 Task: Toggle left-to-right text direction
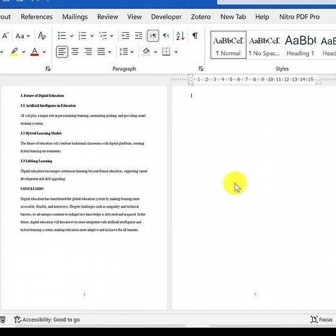(x=153, y=36)
